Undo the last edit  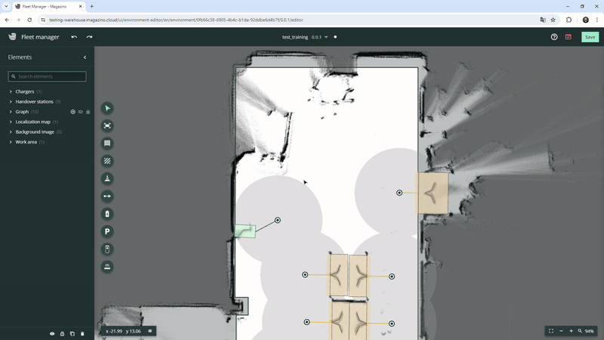click(x=74, y=37)
